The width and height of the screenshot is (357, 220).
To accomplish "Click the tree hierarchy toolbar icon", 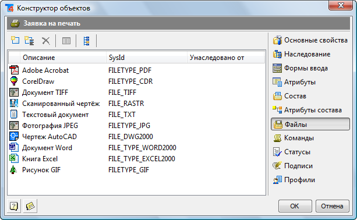I will click(87, 41).
